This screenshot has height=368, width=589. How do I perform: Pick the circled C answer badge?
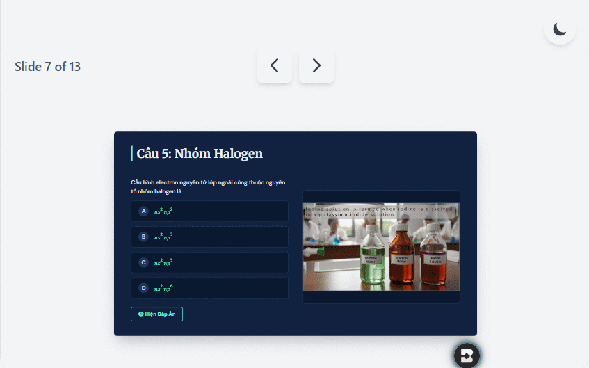143,262
